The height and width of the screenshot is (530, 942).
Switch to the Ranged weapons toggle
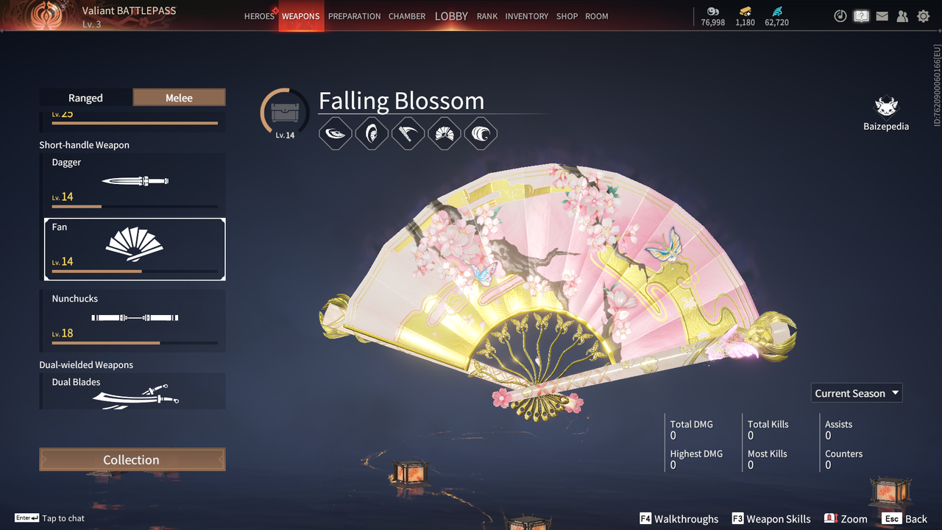click(x=85, y=98)
